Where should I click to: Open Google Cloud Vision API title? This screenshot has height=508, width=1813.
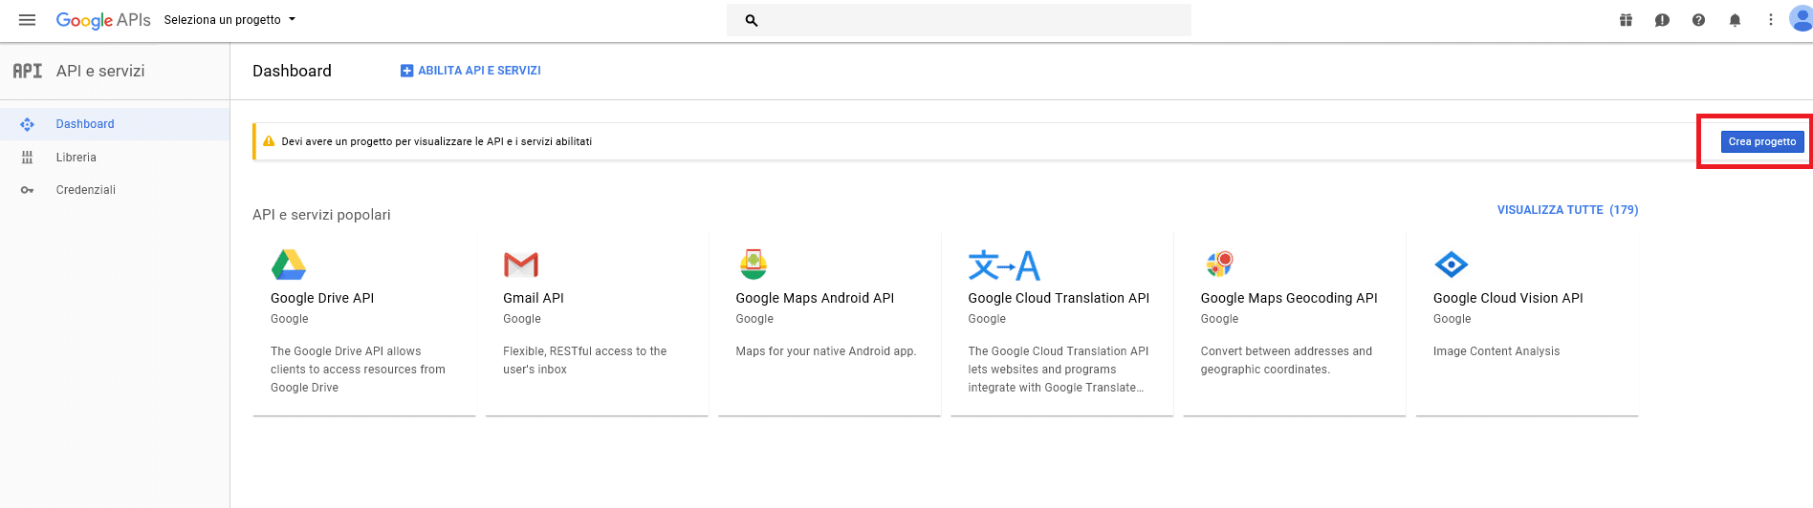1508,298
